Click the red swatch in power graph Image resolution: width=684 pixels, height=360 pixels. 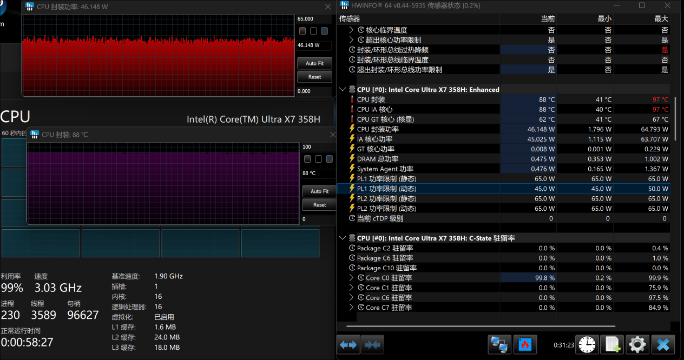point(302,31)
